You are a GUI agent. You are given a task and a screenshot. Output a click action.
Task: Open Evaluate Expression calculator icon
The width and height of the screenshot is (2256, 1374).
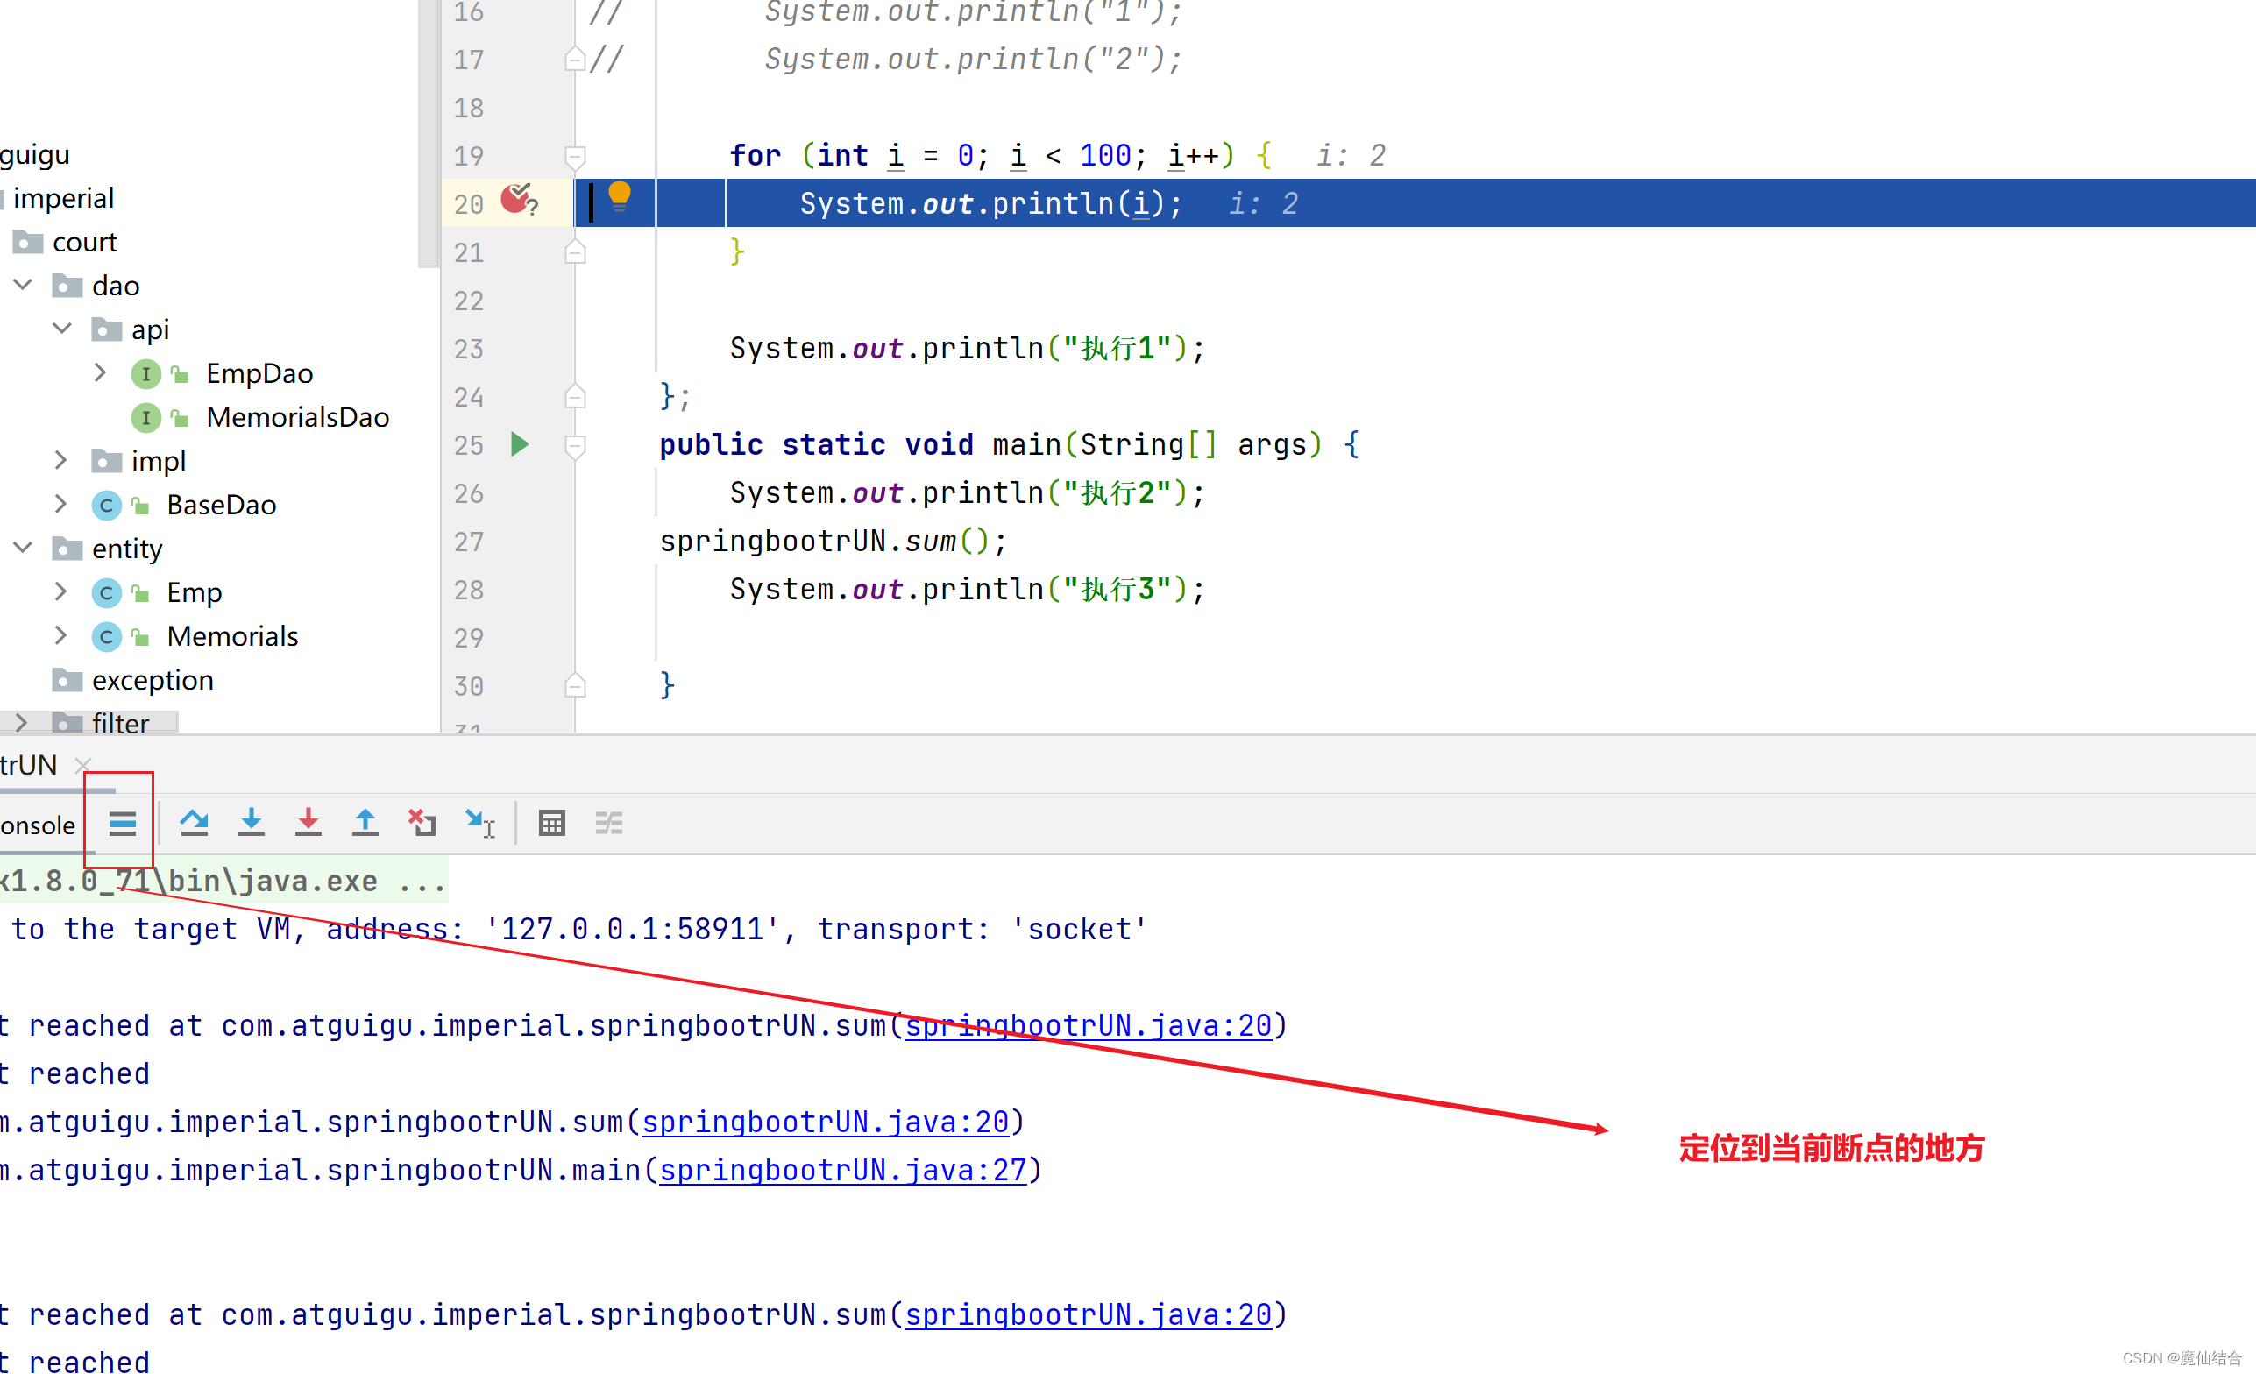552,824
